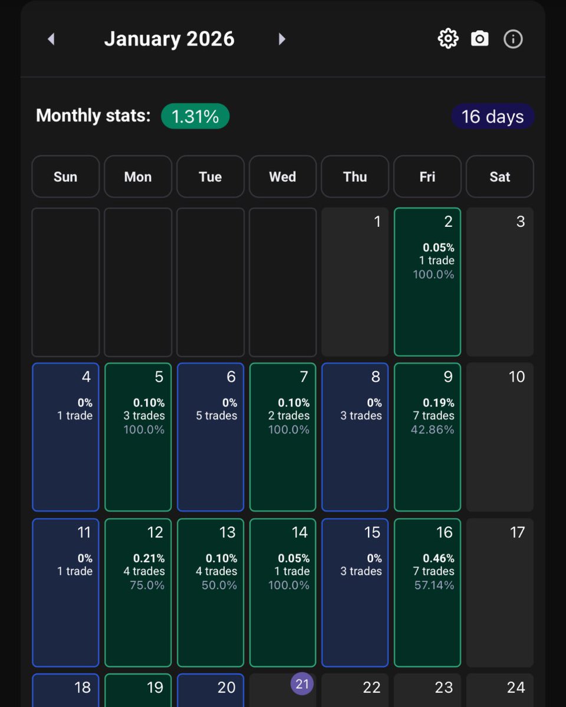Tap the 16 days badge

493,116
